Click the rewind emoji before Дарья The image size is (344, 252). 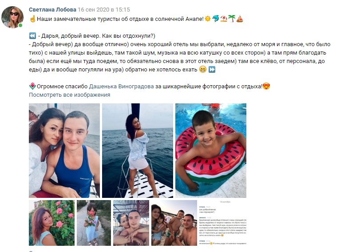coord(32,35)
